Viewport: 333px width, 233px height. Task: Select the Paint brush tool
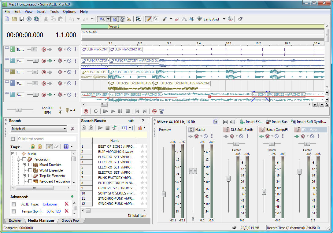(x=165, y=19)
